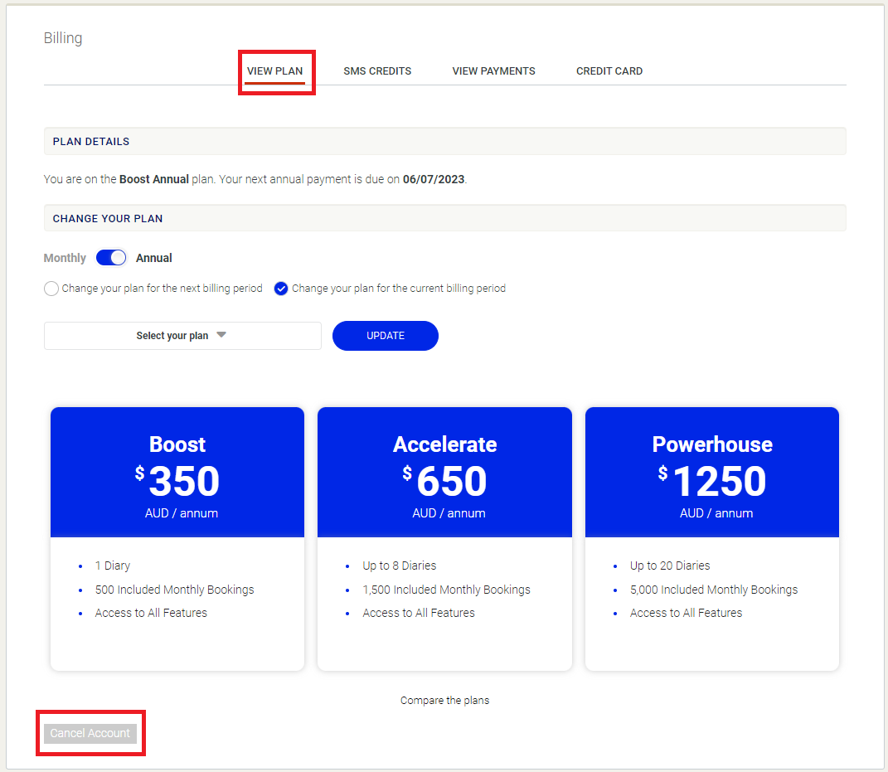Image resolution: width=888 pixels, height=772 pixels.
Task: Click the UPDATE button
Action: click(385, 336)
